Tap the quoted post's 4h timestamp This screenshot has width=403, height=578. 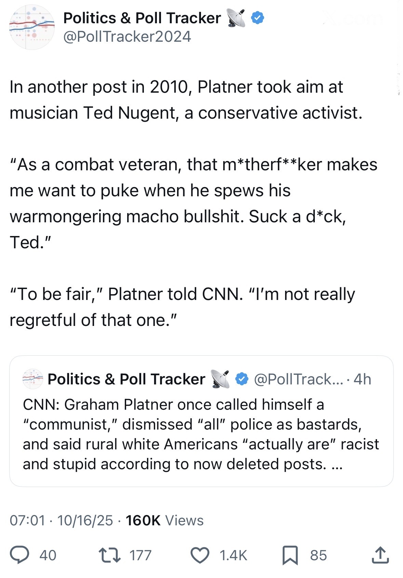click(x=362, y=379)
